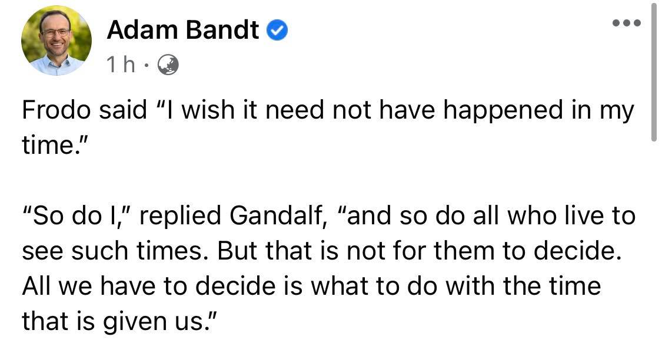662x340 pixels.
Task: Click the globe public audience icon
Action: click(x=168, y=65)
